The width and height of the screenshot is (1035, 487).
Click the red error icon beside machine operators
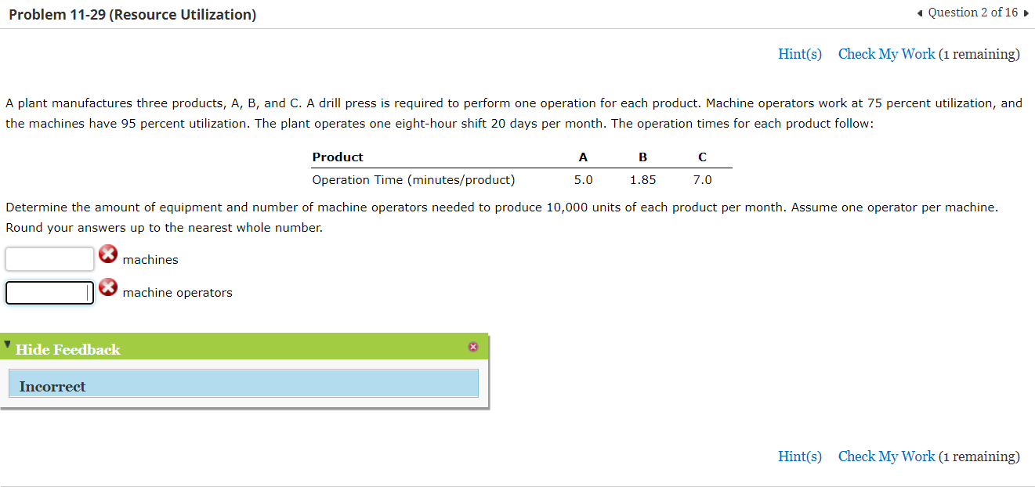(107, 287)
